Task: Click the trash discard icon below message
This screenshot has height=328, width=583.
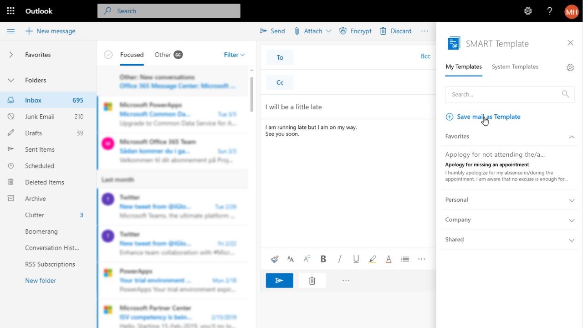Action: click(x=312, y=281)
